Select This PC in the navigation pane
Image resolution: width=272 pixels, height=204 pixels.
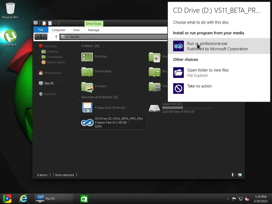(49, 83)
